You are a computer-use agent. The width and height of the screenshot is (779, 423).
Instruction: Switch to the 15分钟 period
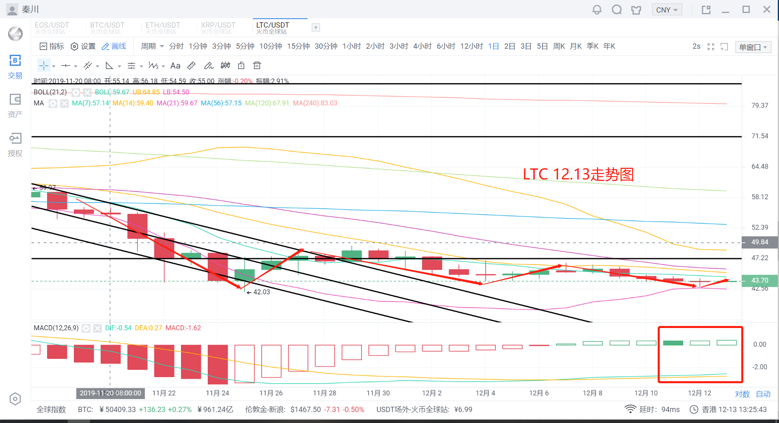click(x=298, y=46)
